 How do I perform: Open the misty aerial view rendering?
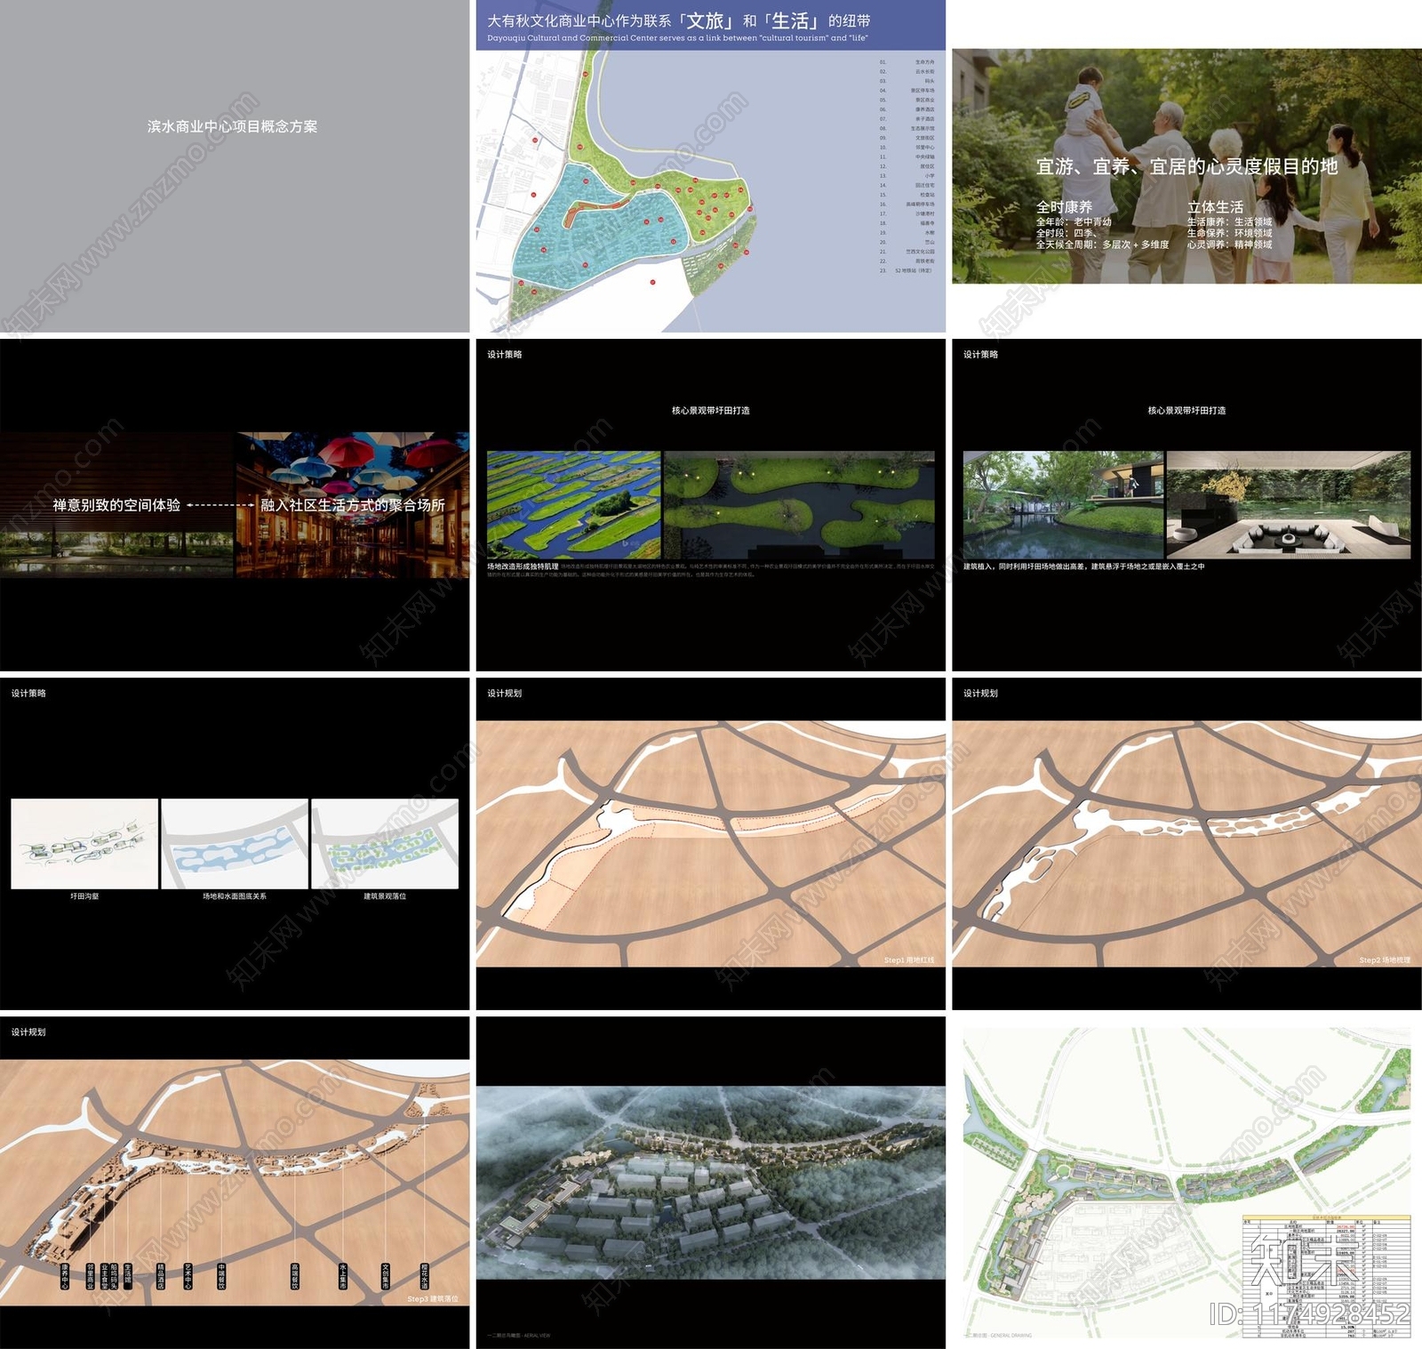(x=710, y=1183)
